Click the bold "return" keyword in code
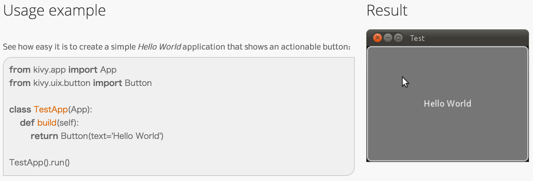The width and height of the screenshot is (533, 181). (x=44, y=136)
